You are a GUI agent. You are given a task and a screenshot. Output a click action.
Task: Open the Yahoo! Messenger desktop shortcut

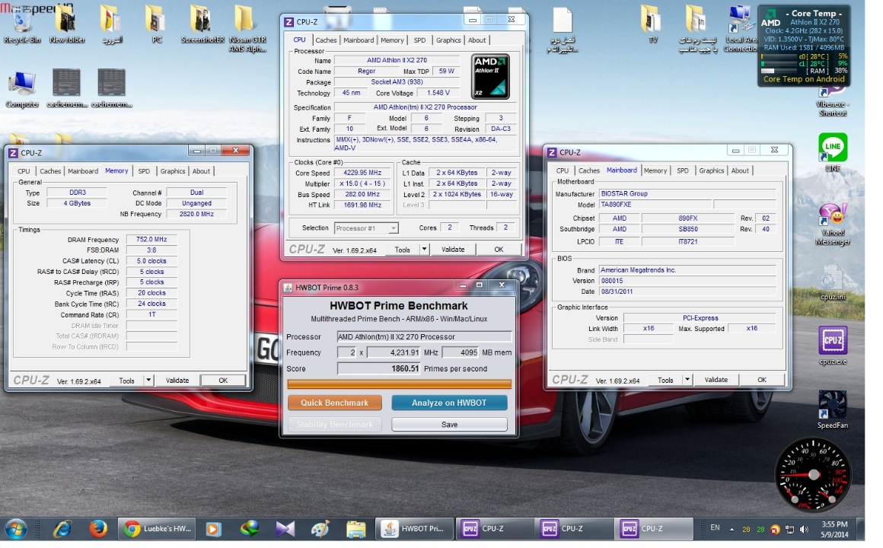pos(832,225)
